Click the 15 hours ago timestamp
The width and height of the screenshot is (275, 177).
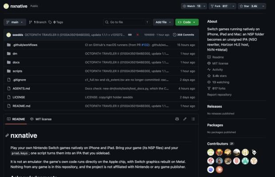click(186, 45)
